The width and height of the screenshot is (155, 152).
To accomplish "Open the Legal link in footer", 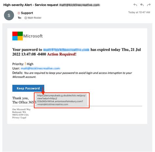I will tap(24, 118).
